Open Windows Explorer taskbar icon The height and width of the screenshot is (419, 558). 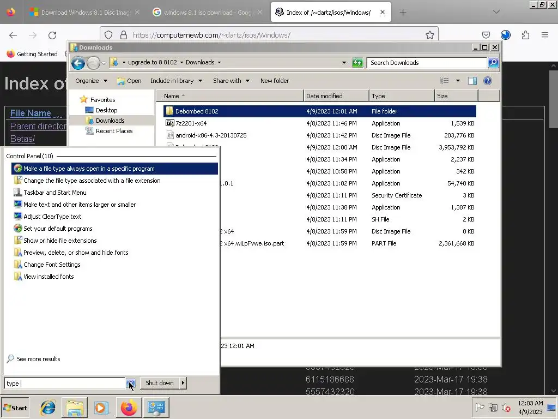pyautogui.click(x=75, y=408)
